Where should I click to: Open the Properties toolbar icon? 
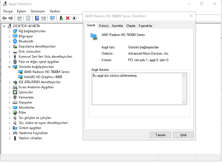click(28, 18)
